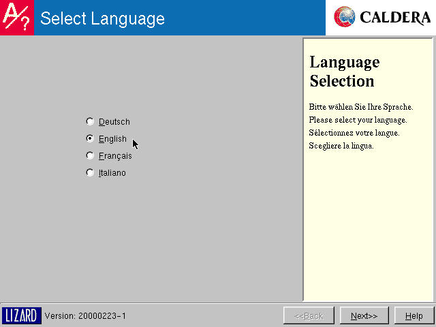The height and width of the screenshot is (327, 436).
Task: Click the language 'A?' icon in the header
Action: tap(16, 18)
